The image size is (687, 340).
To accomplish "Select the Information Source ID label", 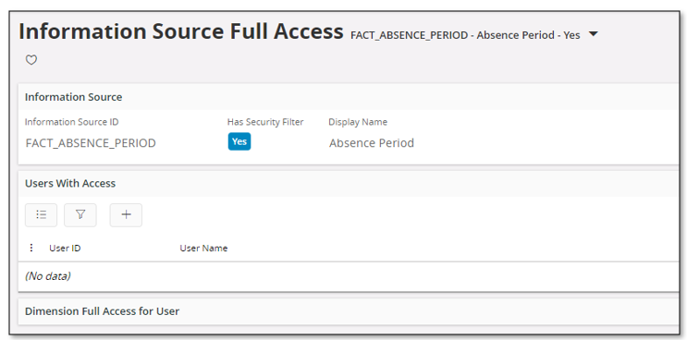I will point(72,122).
